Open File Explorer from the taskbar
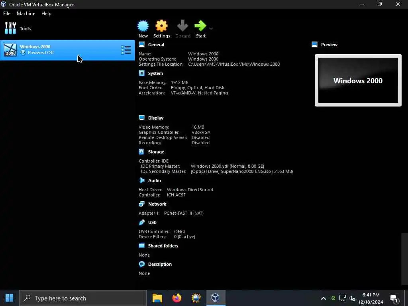The image size is (408, 306). point(157,298)
